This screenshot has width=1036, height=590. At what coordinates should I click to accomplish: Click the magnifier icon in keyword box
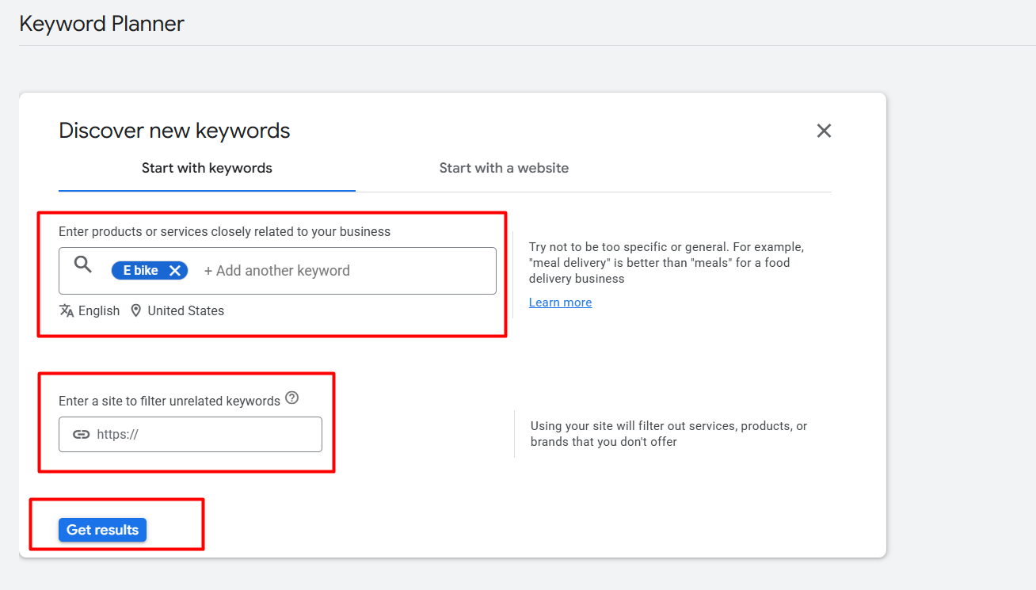83,265
